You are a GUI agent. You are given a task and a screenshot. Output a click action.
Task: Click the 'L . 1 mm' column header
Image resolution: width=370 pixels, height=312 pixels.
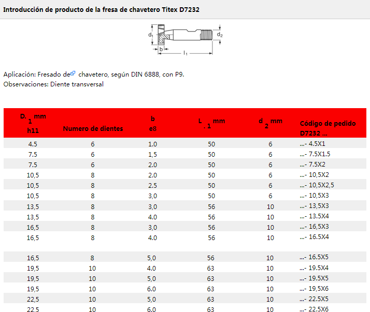(x=211, y=123)
